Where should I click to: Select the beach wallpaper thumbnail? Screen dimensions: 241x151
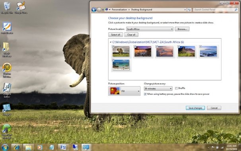[x=121, y=65]
